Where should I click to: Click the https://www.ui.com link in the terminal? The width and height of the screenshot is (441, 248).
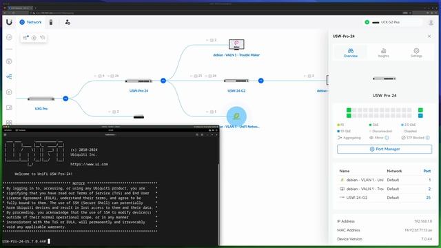click(x=89, y=164)
